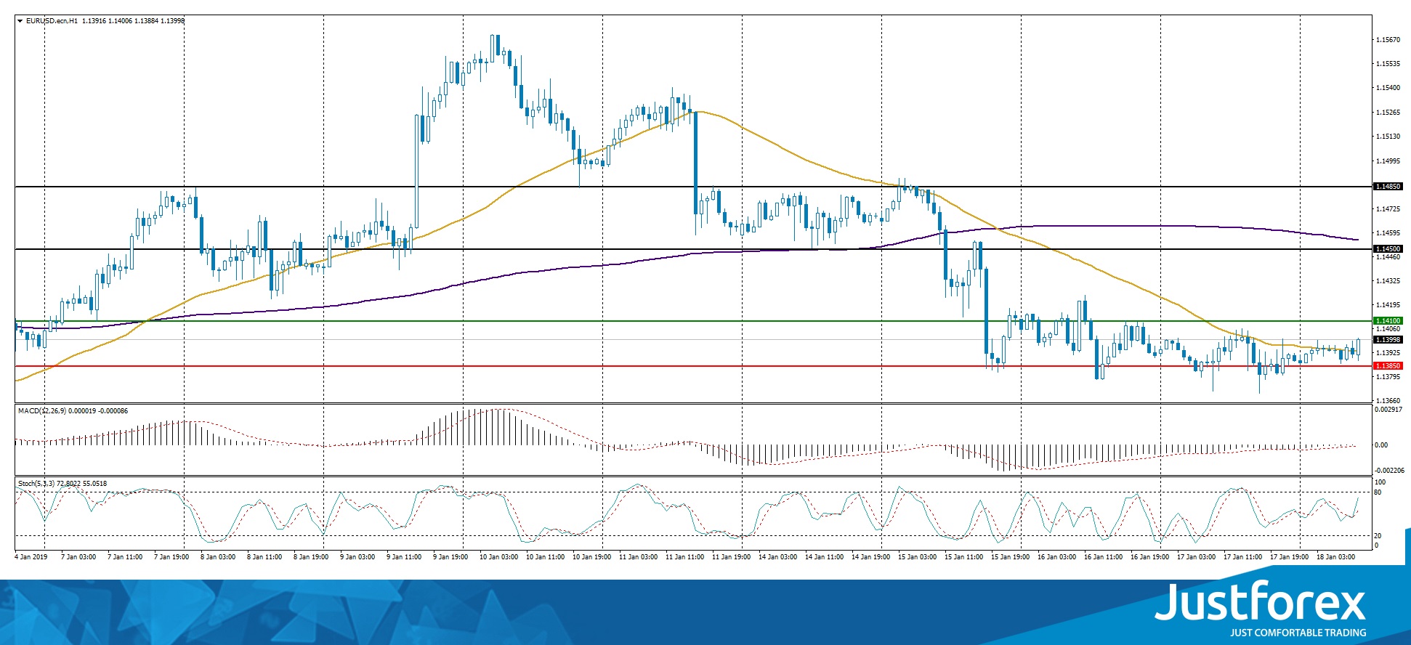
Task: Select the Stoch(5,3,3) indicator label
Action: pos(36,484)
